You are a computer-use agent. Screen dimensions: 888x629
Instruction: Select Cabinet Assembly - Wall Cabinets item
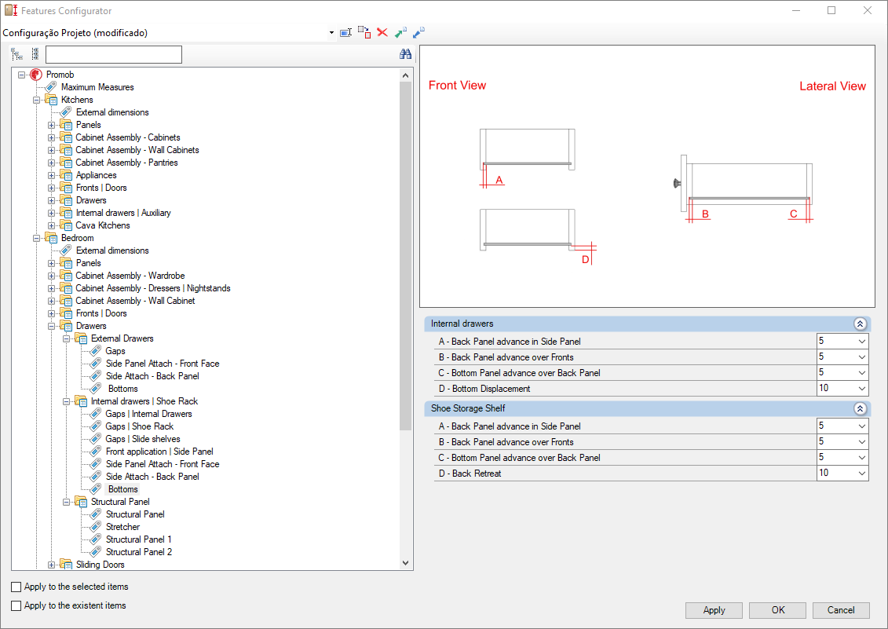pyautogui.click(x=137, y=150)
